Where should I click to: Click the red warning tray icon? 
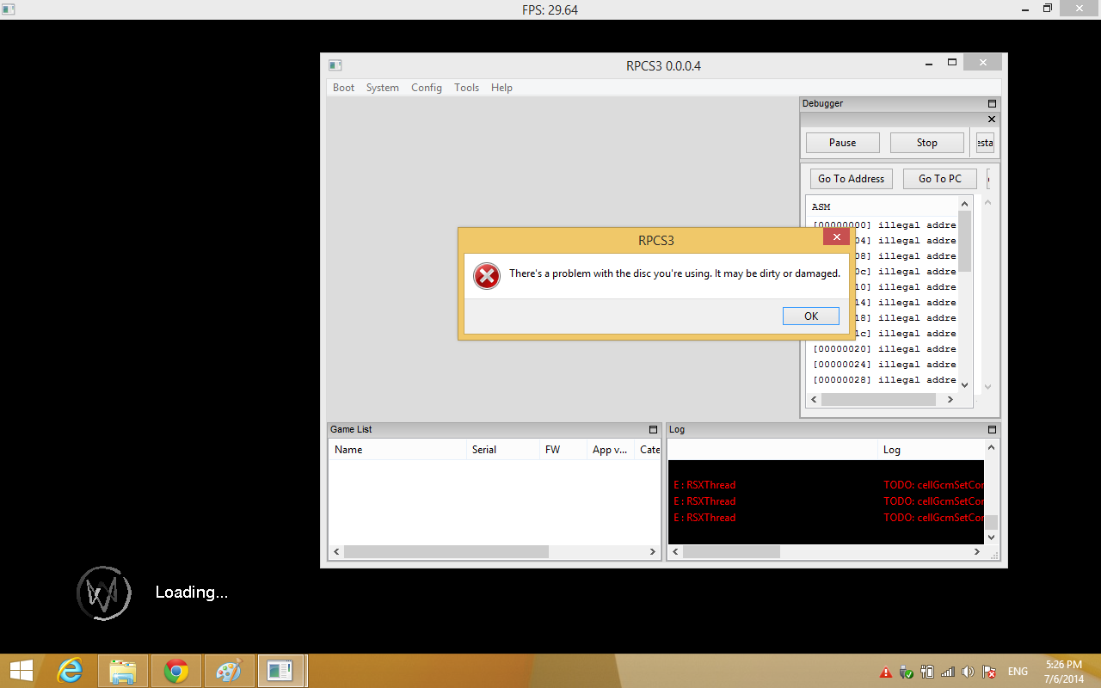point(886,672)
